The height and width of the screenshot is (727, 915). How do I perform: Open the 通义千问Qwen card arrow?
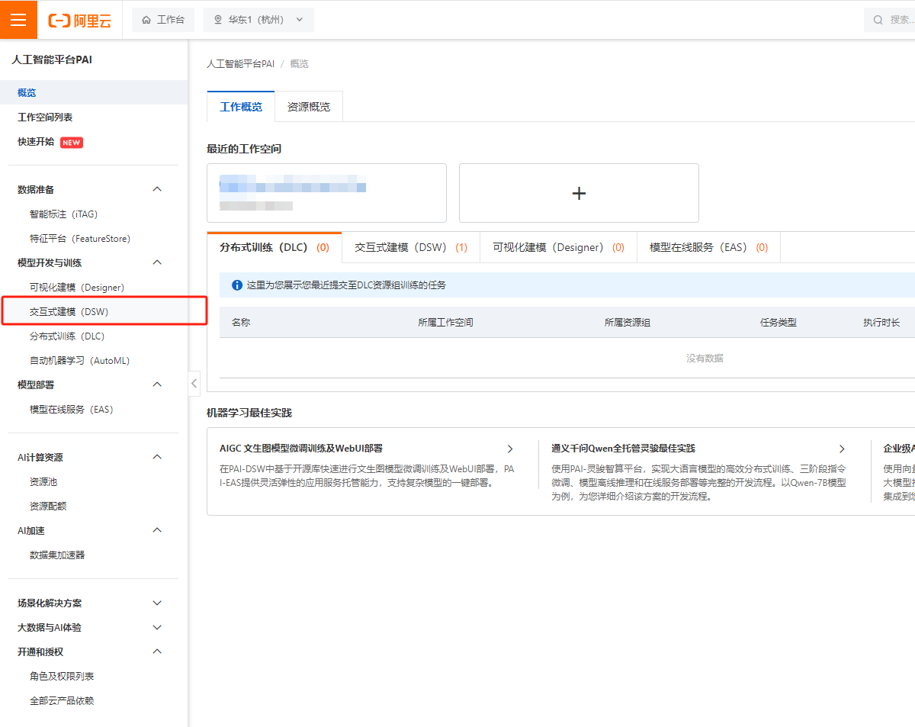(x=842, y=449)
